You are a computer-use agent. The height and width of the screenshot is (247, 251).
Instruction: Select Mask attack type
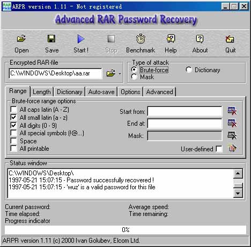(134, 77)
